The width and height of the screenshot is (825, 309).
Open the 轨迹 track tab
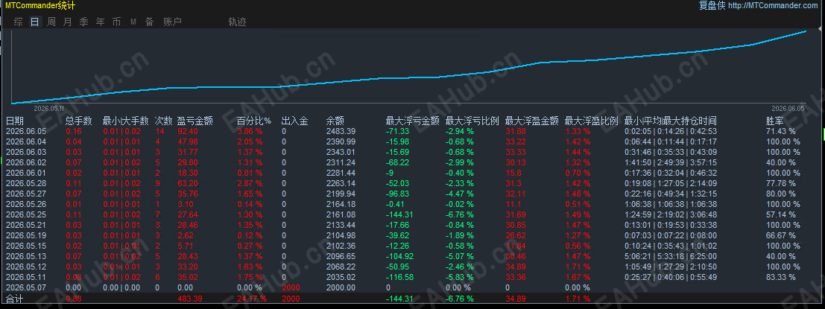[237, 22]
